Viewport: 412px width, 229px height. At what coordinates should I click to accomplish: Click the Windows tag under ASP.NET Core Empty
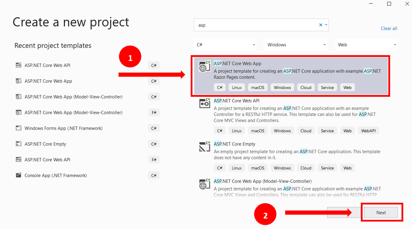point(283,168)
